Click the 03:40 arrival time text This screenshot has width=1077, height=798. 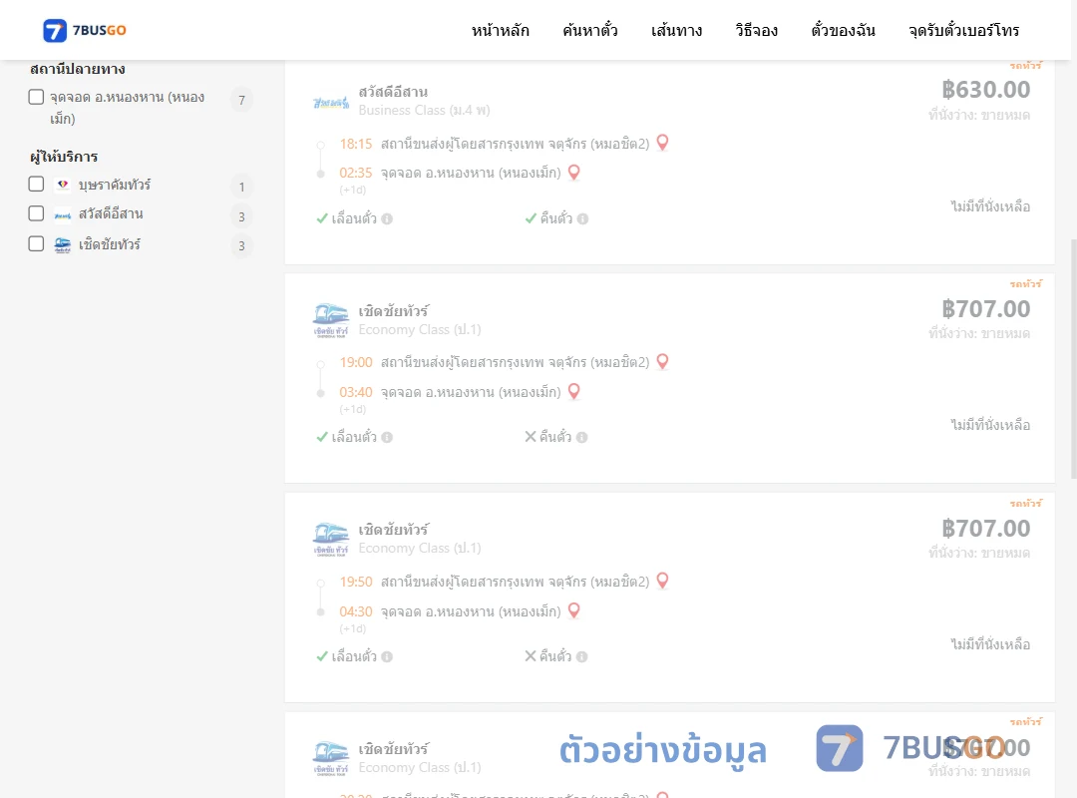356,392
